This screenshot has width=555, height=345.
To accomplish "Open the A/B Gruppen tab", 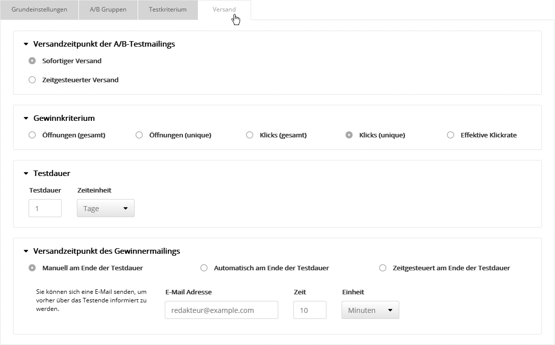I will click(x=107, y=10).
